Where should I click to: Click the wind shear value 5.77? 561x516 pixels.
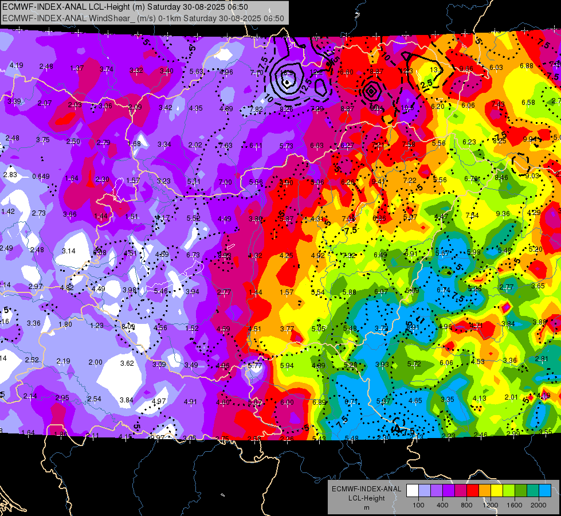click(x=255, y=366)
